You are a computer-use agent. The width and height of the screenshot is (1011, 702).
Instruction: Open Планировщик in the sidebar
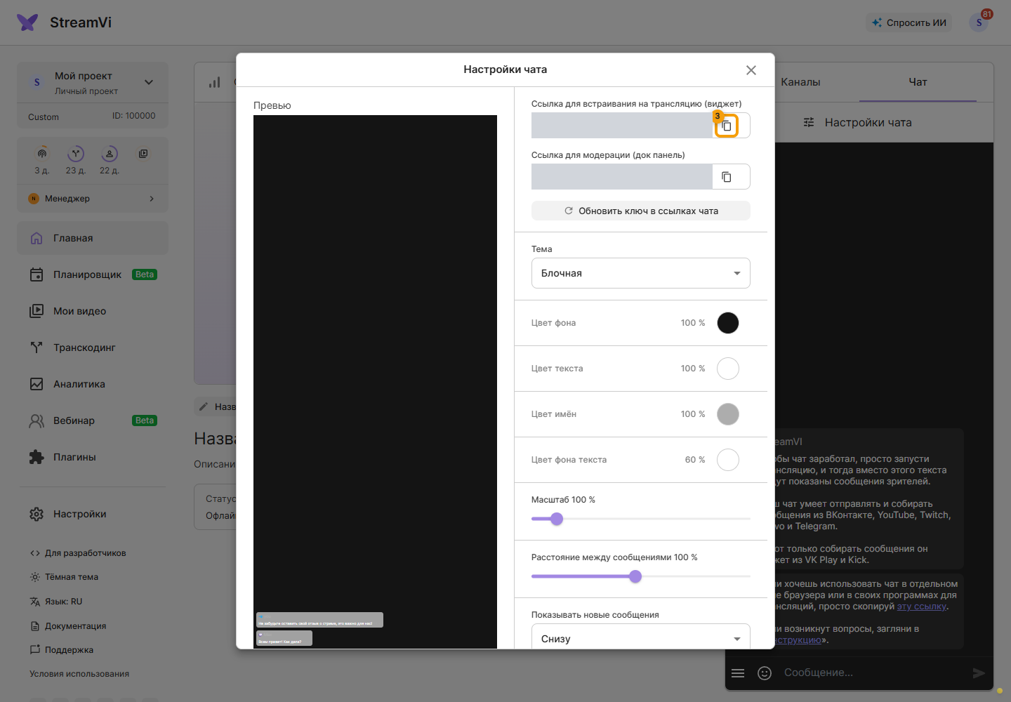tap(93, 274)
